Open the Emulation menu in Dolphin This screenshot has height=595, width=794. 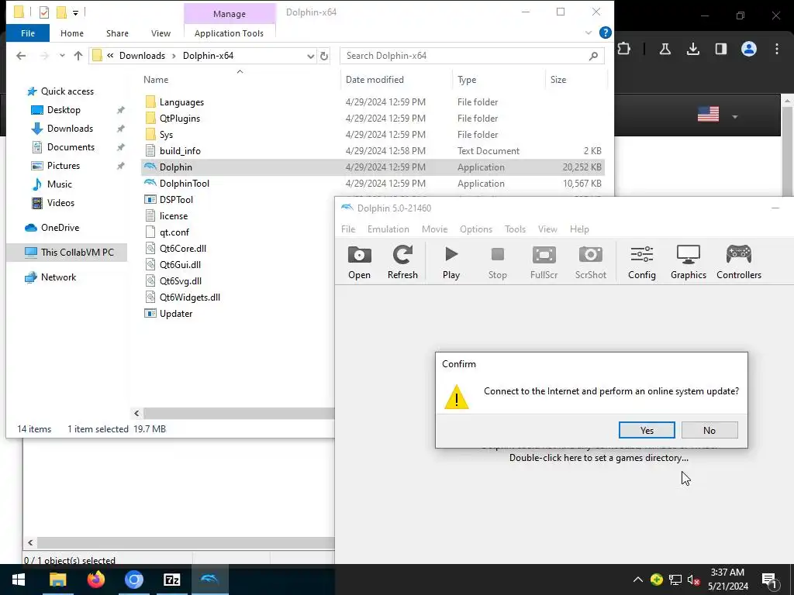tap(388, 229)
